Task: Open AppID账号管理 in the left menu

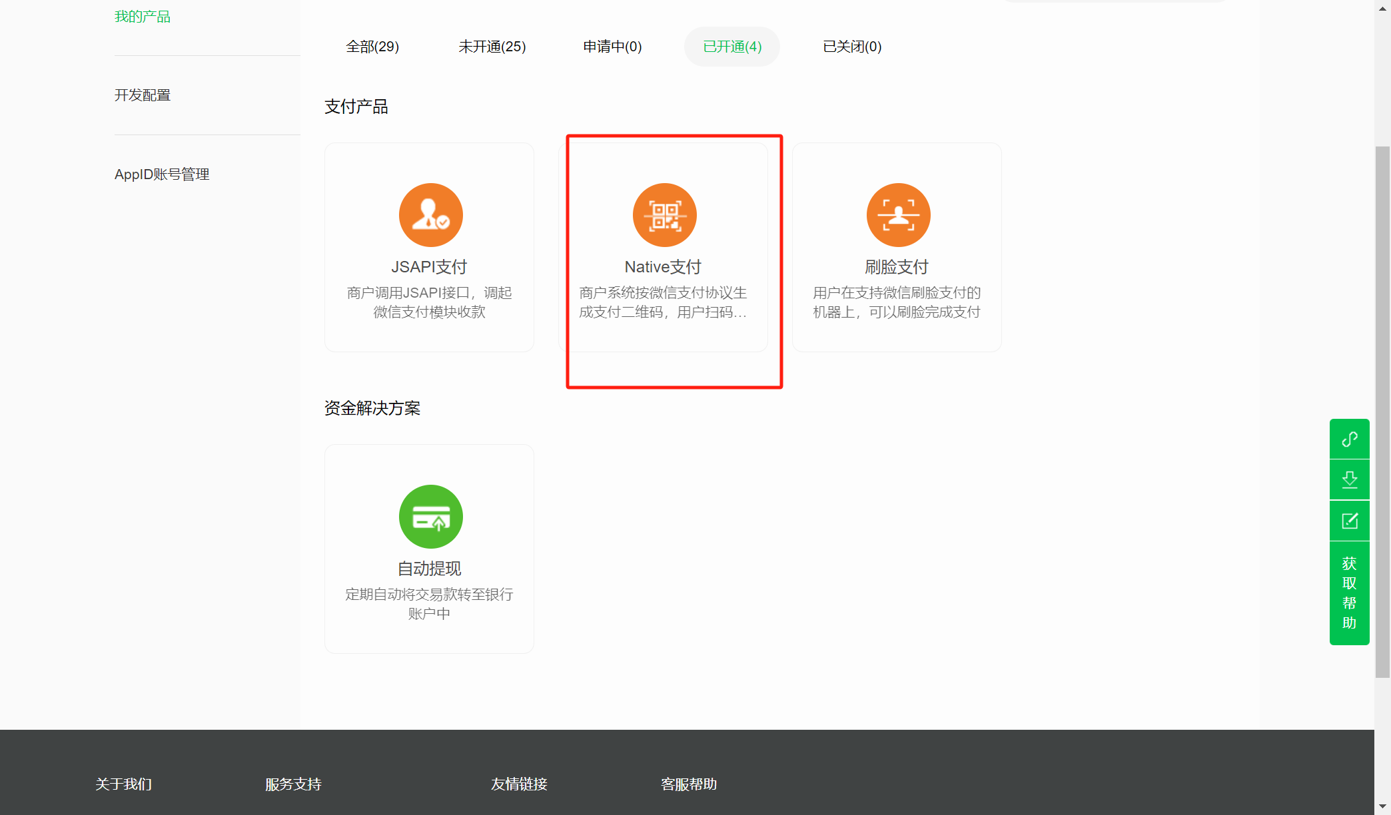Action: click(162, 174)
